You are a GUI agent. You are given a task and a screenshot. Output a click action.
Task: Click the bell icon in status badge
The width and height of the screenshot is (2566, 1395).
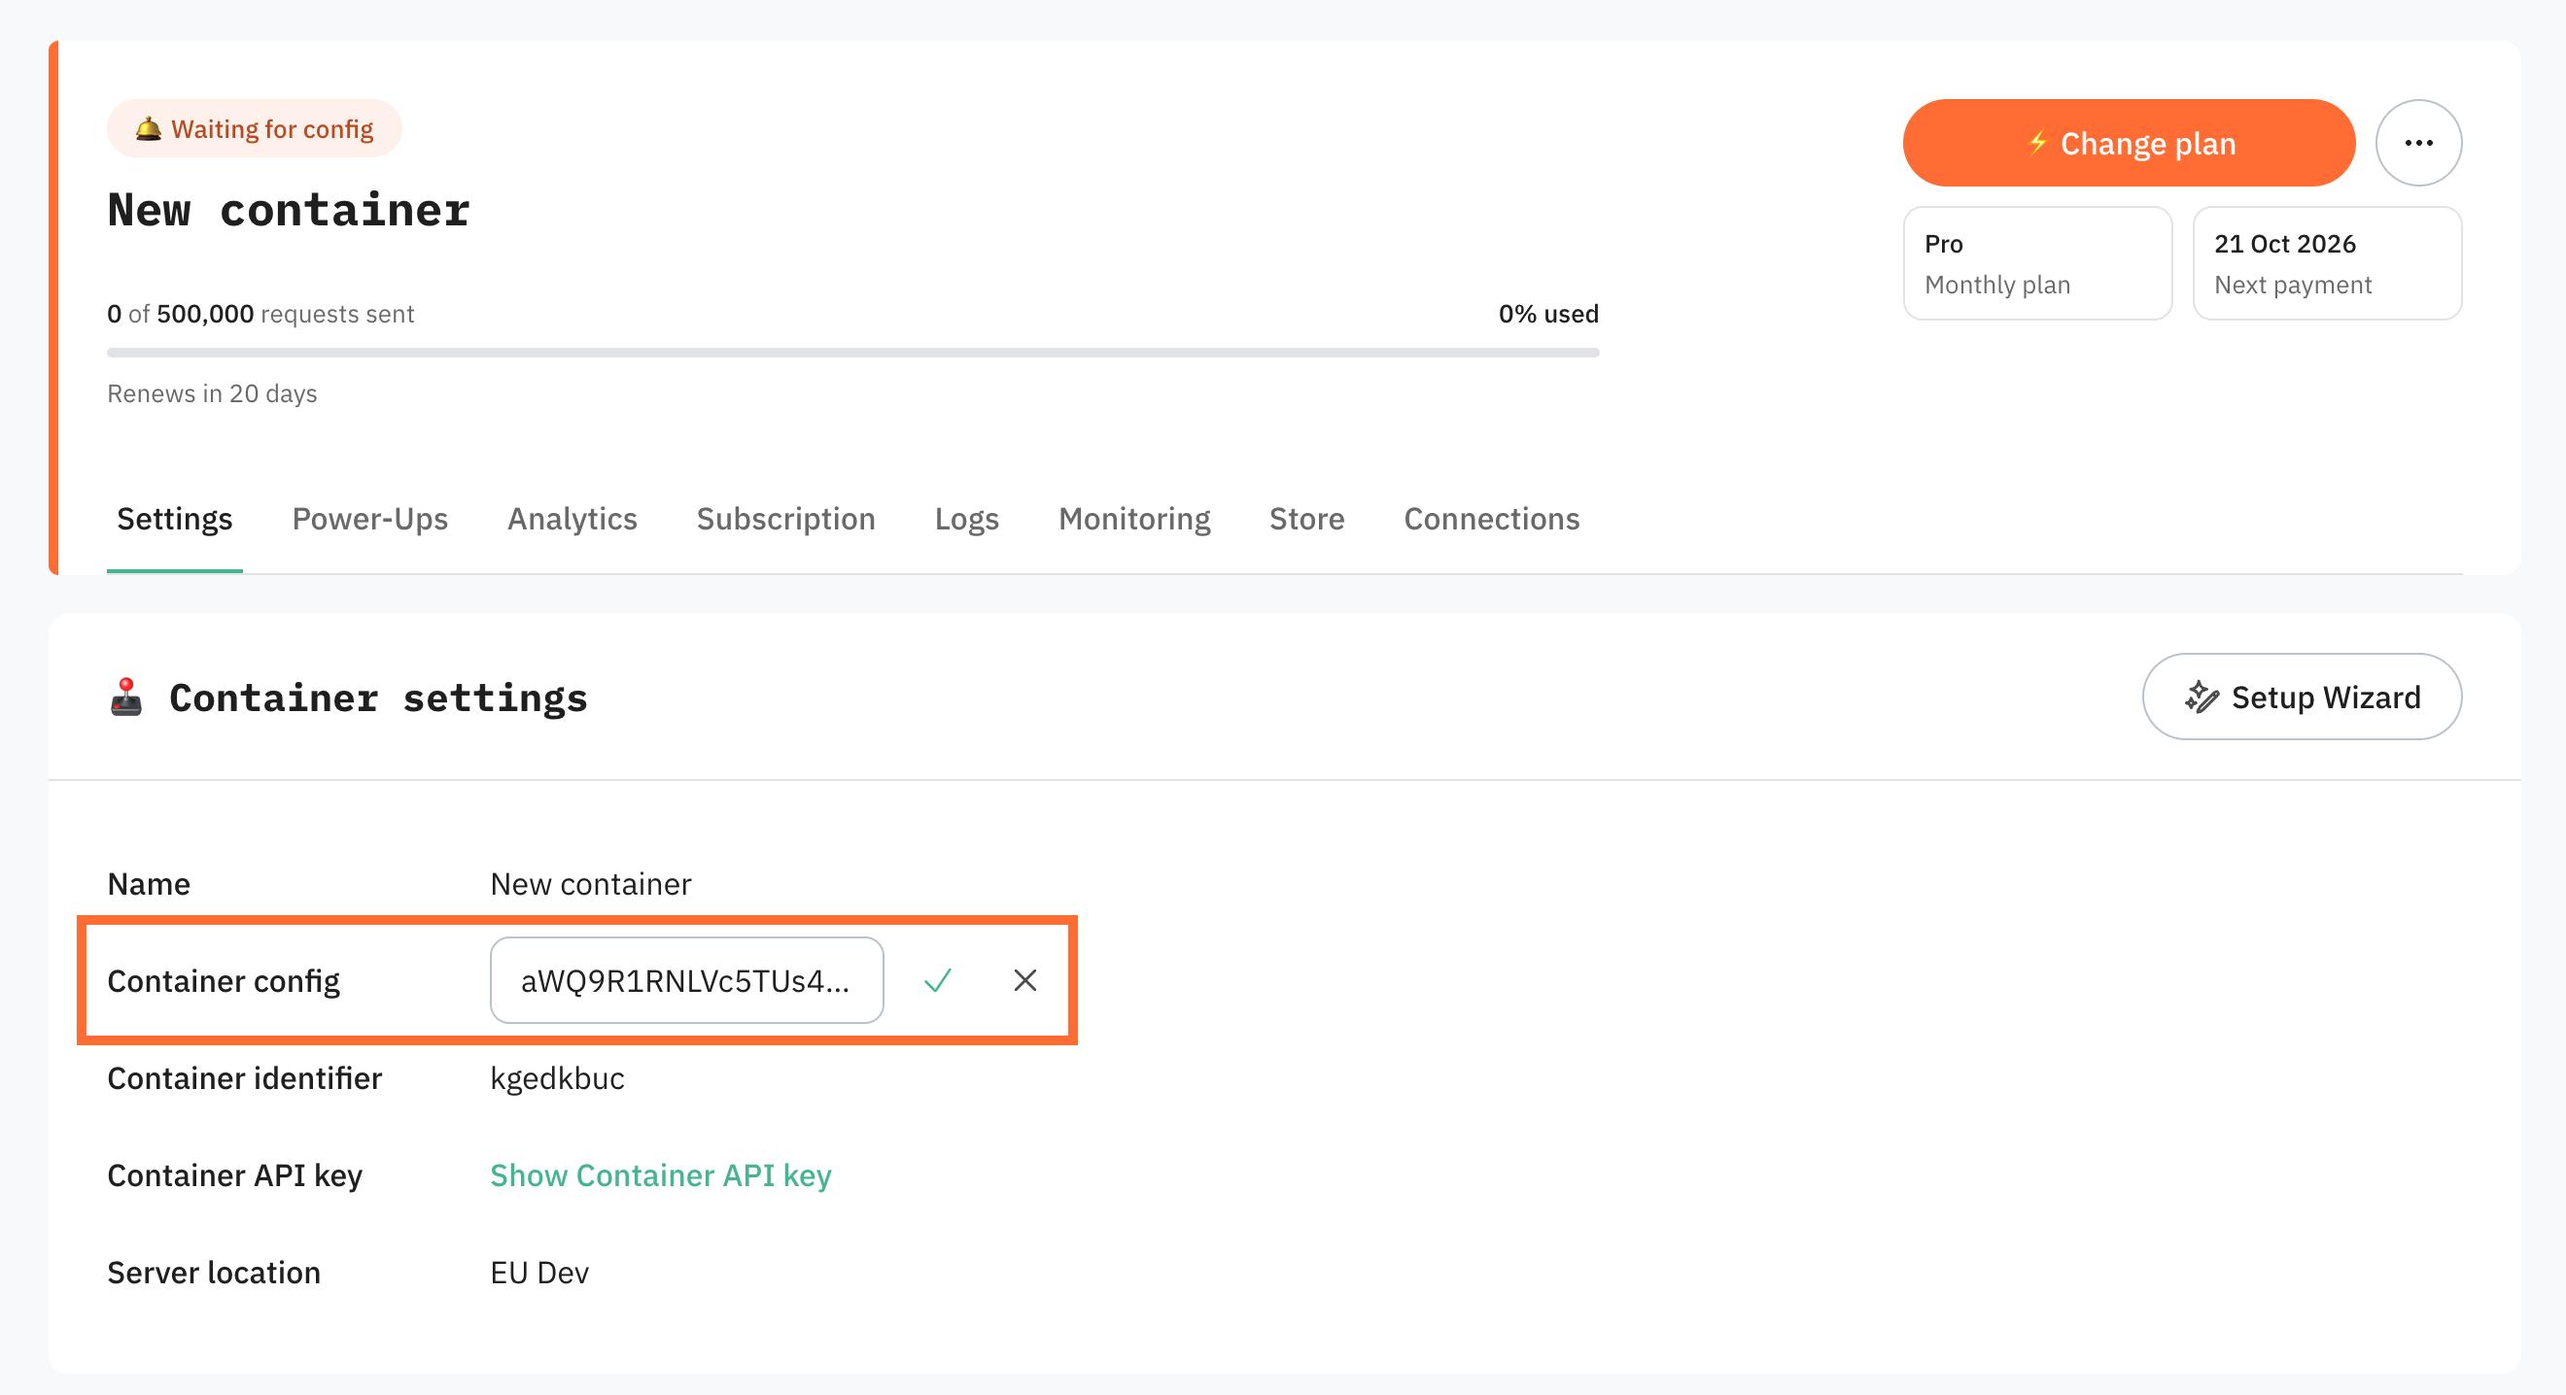click(x=149, y=128)
